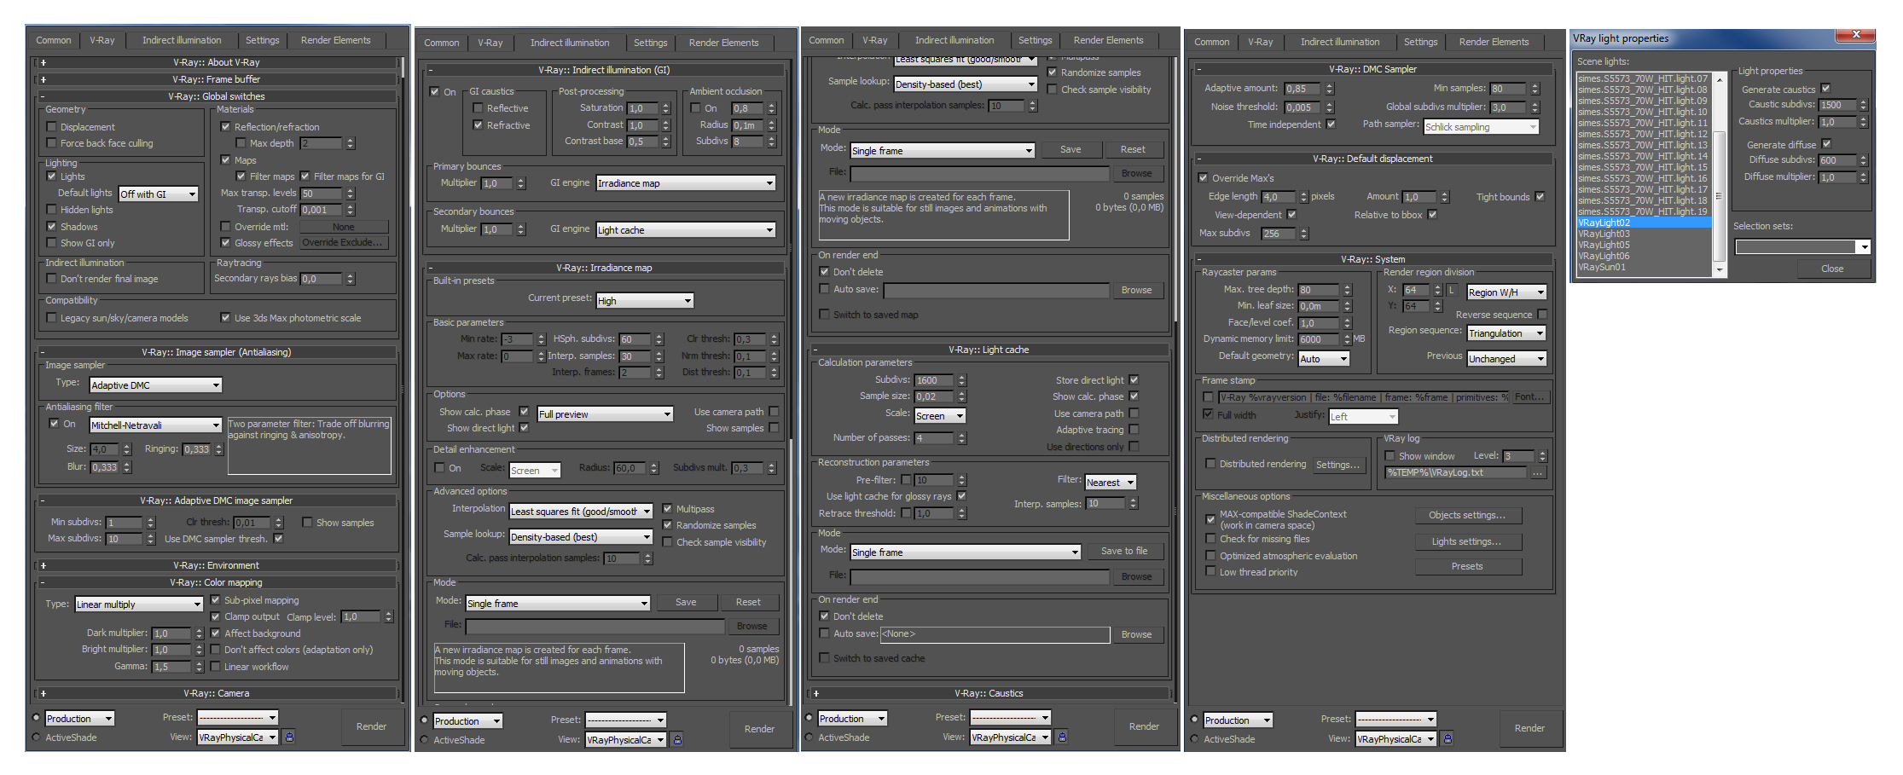
Task: Open Settings tab in the window showing GI caustics
Action: (x=651, y=43)
